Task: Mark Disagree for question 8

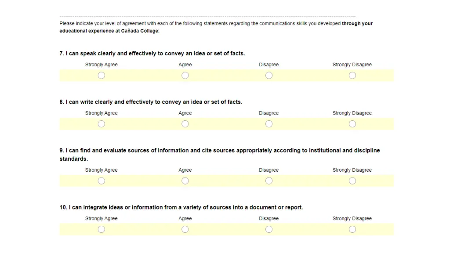Action: click(x=269, y=124)
